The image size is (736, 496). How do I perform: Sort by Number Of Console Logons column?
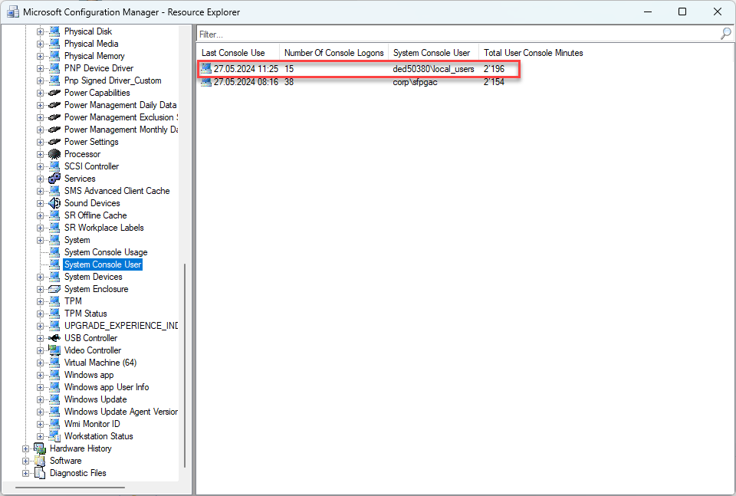click(x=333, y=53)
